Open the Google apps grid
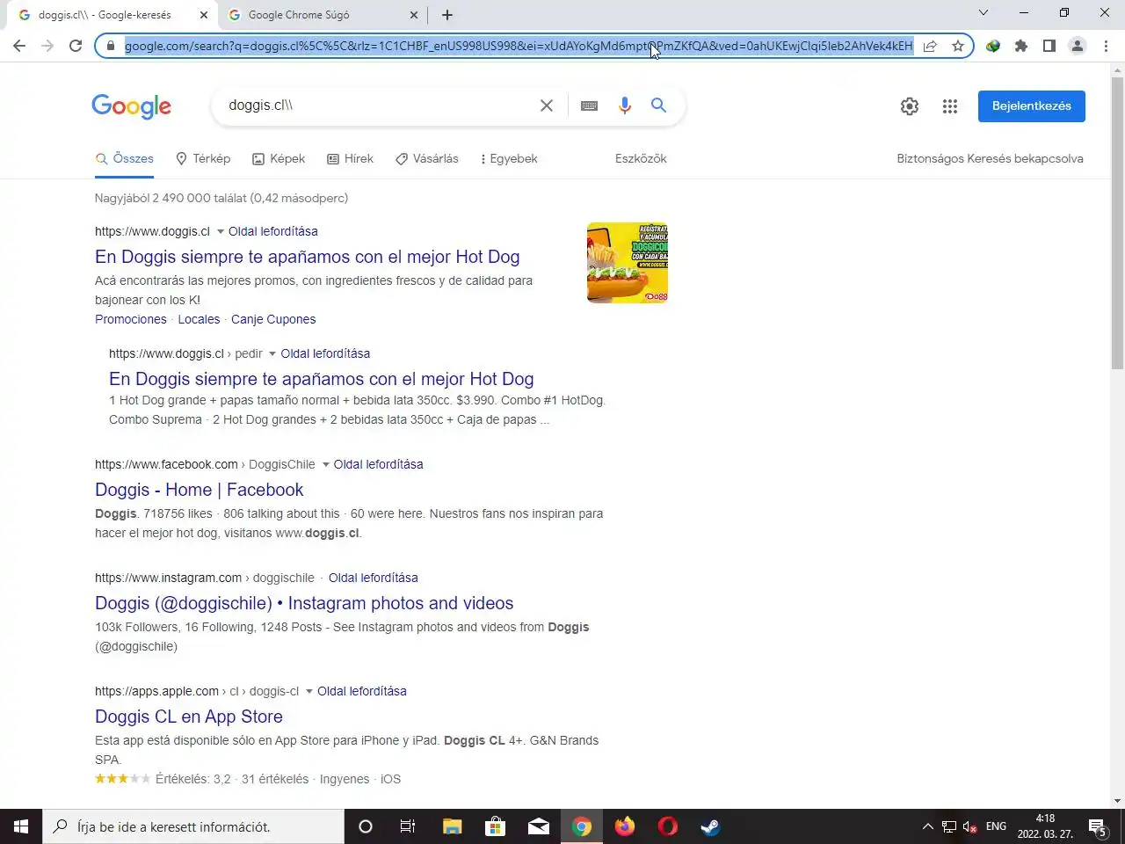This screenshot has width=1125, height=844. click(950, 106)
